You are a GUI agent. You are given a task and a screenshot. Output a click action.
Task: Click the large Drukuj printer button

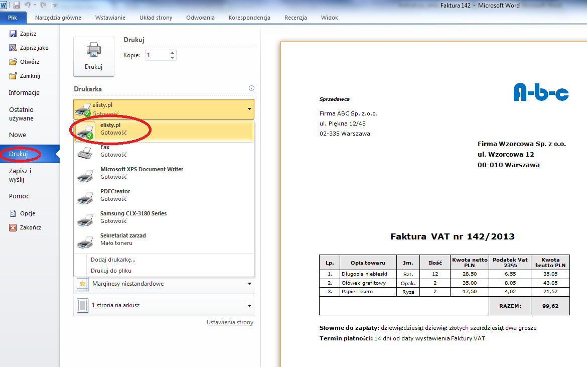[x=94, y=57]
